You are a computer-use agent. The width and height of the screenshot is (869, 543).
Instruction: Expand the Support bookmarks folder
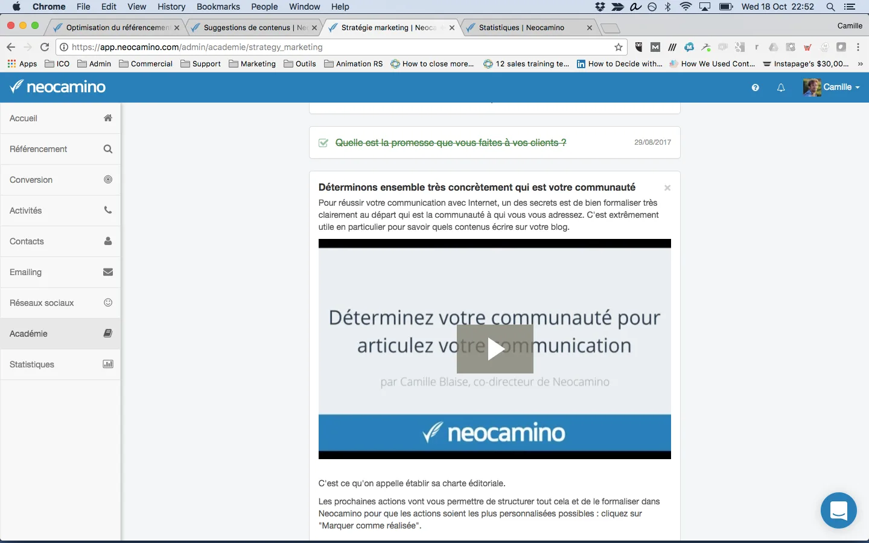[201, 63]
